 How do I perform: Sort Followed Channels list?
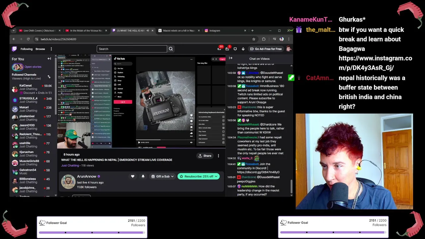click(x=49, y=77)
